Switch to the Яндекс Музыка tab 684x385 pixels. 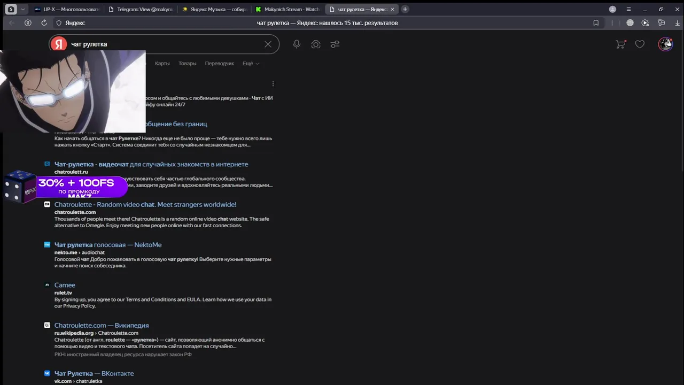214,9
